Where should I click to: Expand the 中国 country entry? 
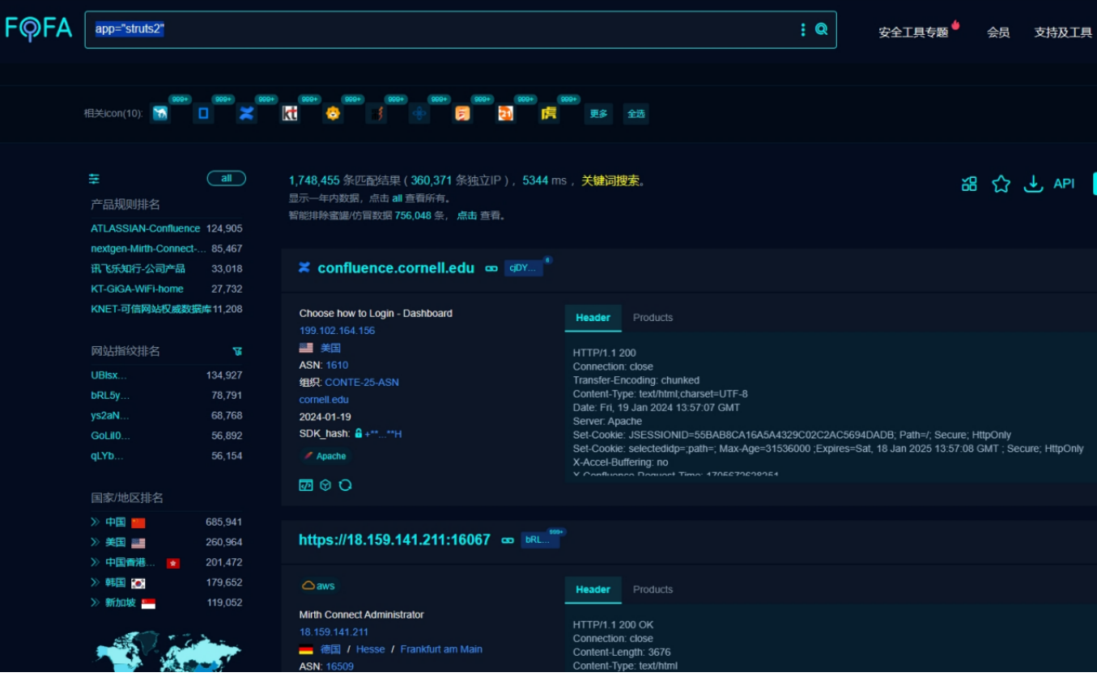[x=95, y=522]
